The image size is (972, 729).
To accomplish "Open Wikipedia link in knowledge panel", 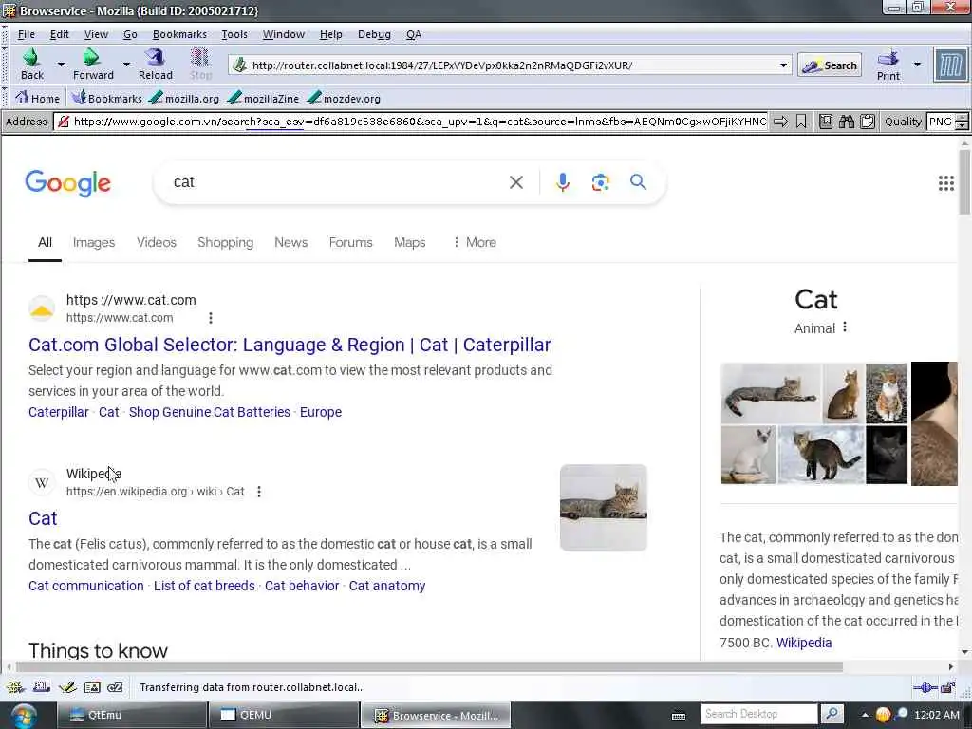I will [803, 643].
